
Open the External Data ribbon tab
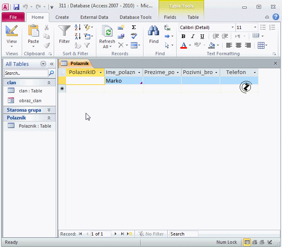[94, 17]
